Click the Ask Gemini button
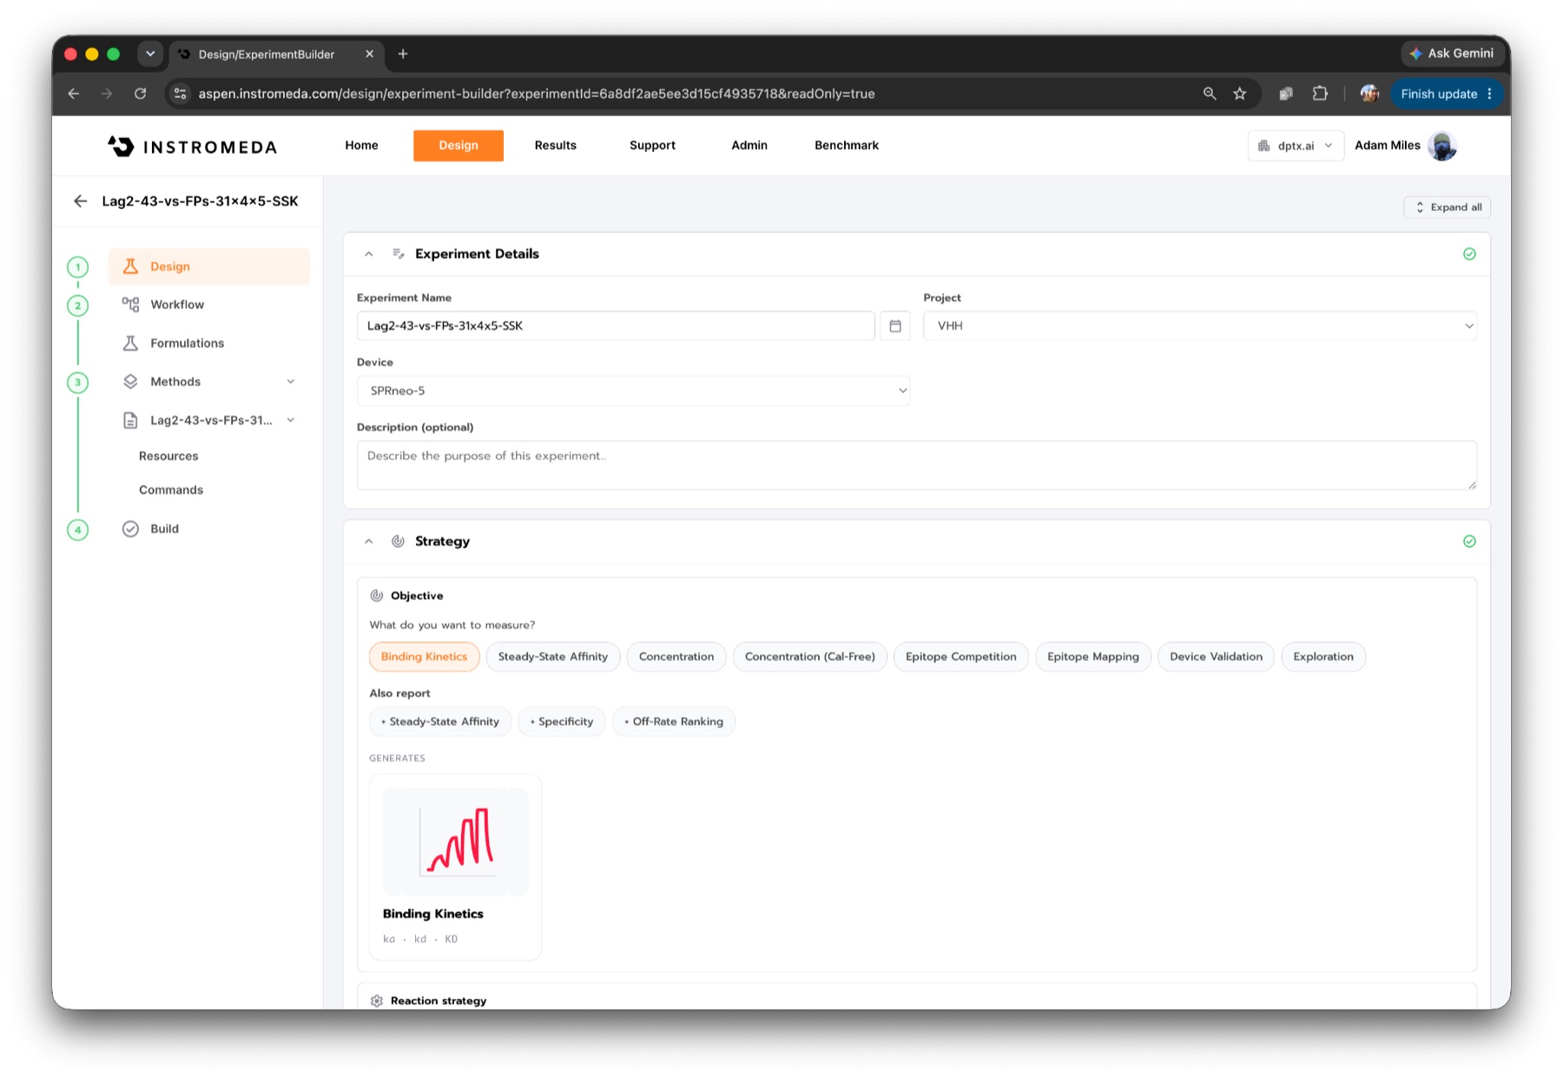The image size is (1563, 1078). pos(1452,54)
